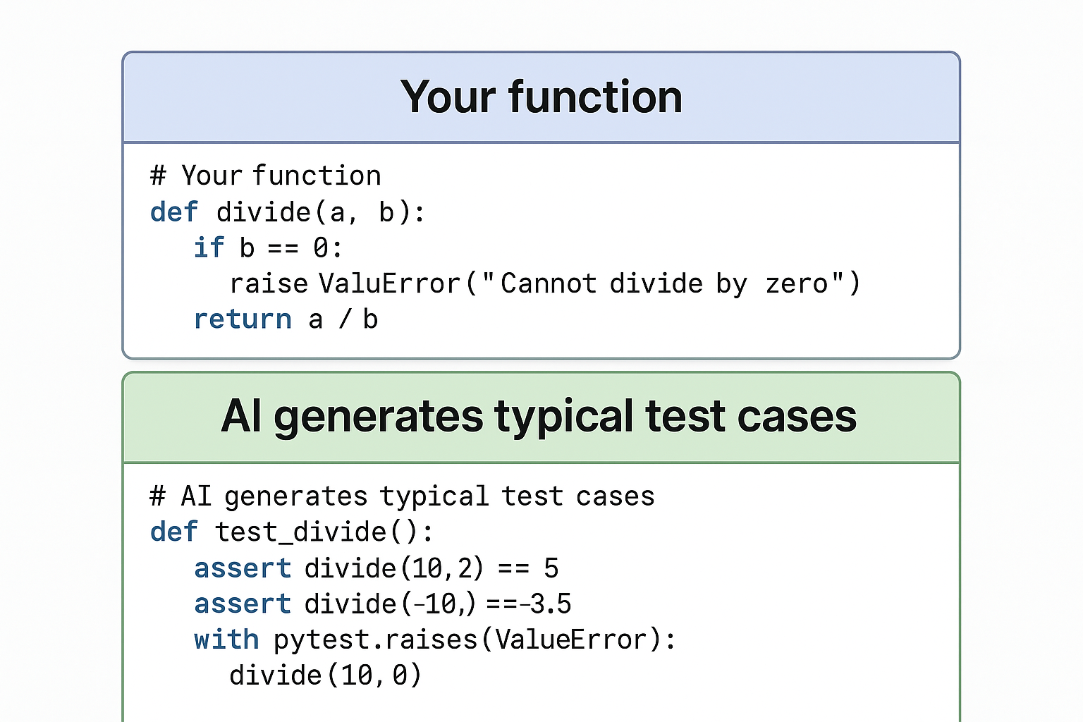Viewport: 1083px width, 722px height.
Task: Click the "assert" keyword on the -3.5 line
Action: 243,604
